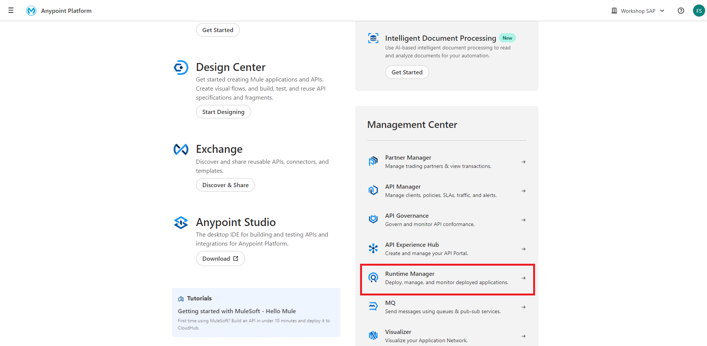Open the FS user profile avatar
This screenshot has height=346, width=707.
(699, 11)
